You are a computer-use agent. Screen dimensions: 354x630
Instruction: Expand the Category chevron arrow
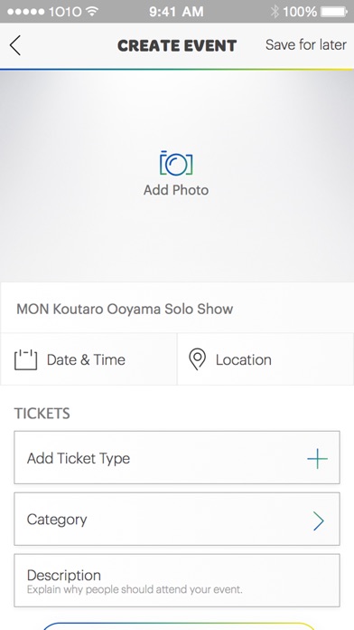318,520
